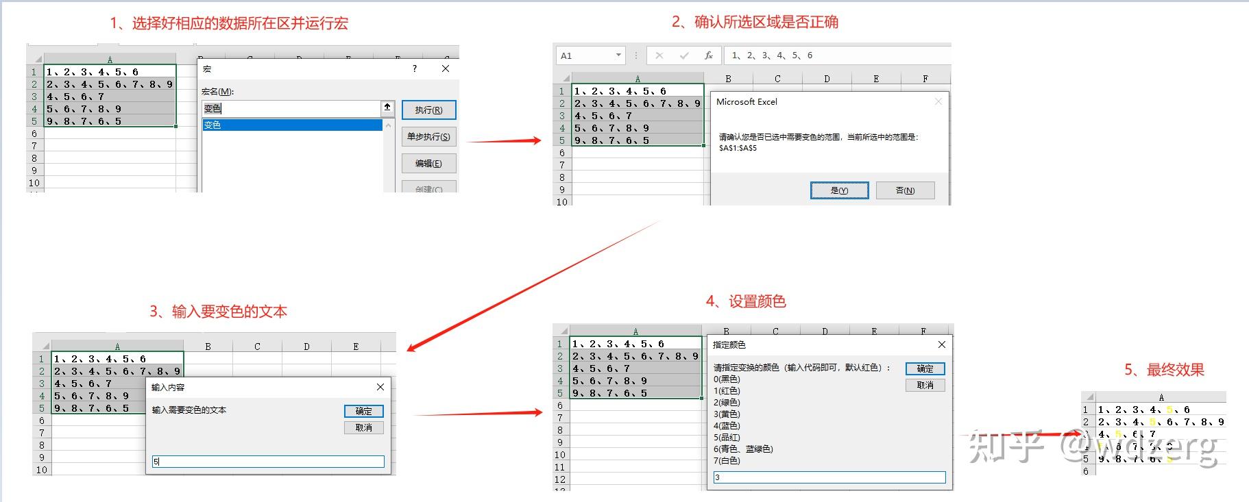The height and width of the screenshot is (502, 1249).
Task: Close the Microsoft Excel message box
Action: pyautogui.click(x=938, y=101)
